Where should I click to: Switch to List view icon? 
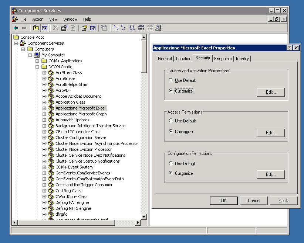133,28
